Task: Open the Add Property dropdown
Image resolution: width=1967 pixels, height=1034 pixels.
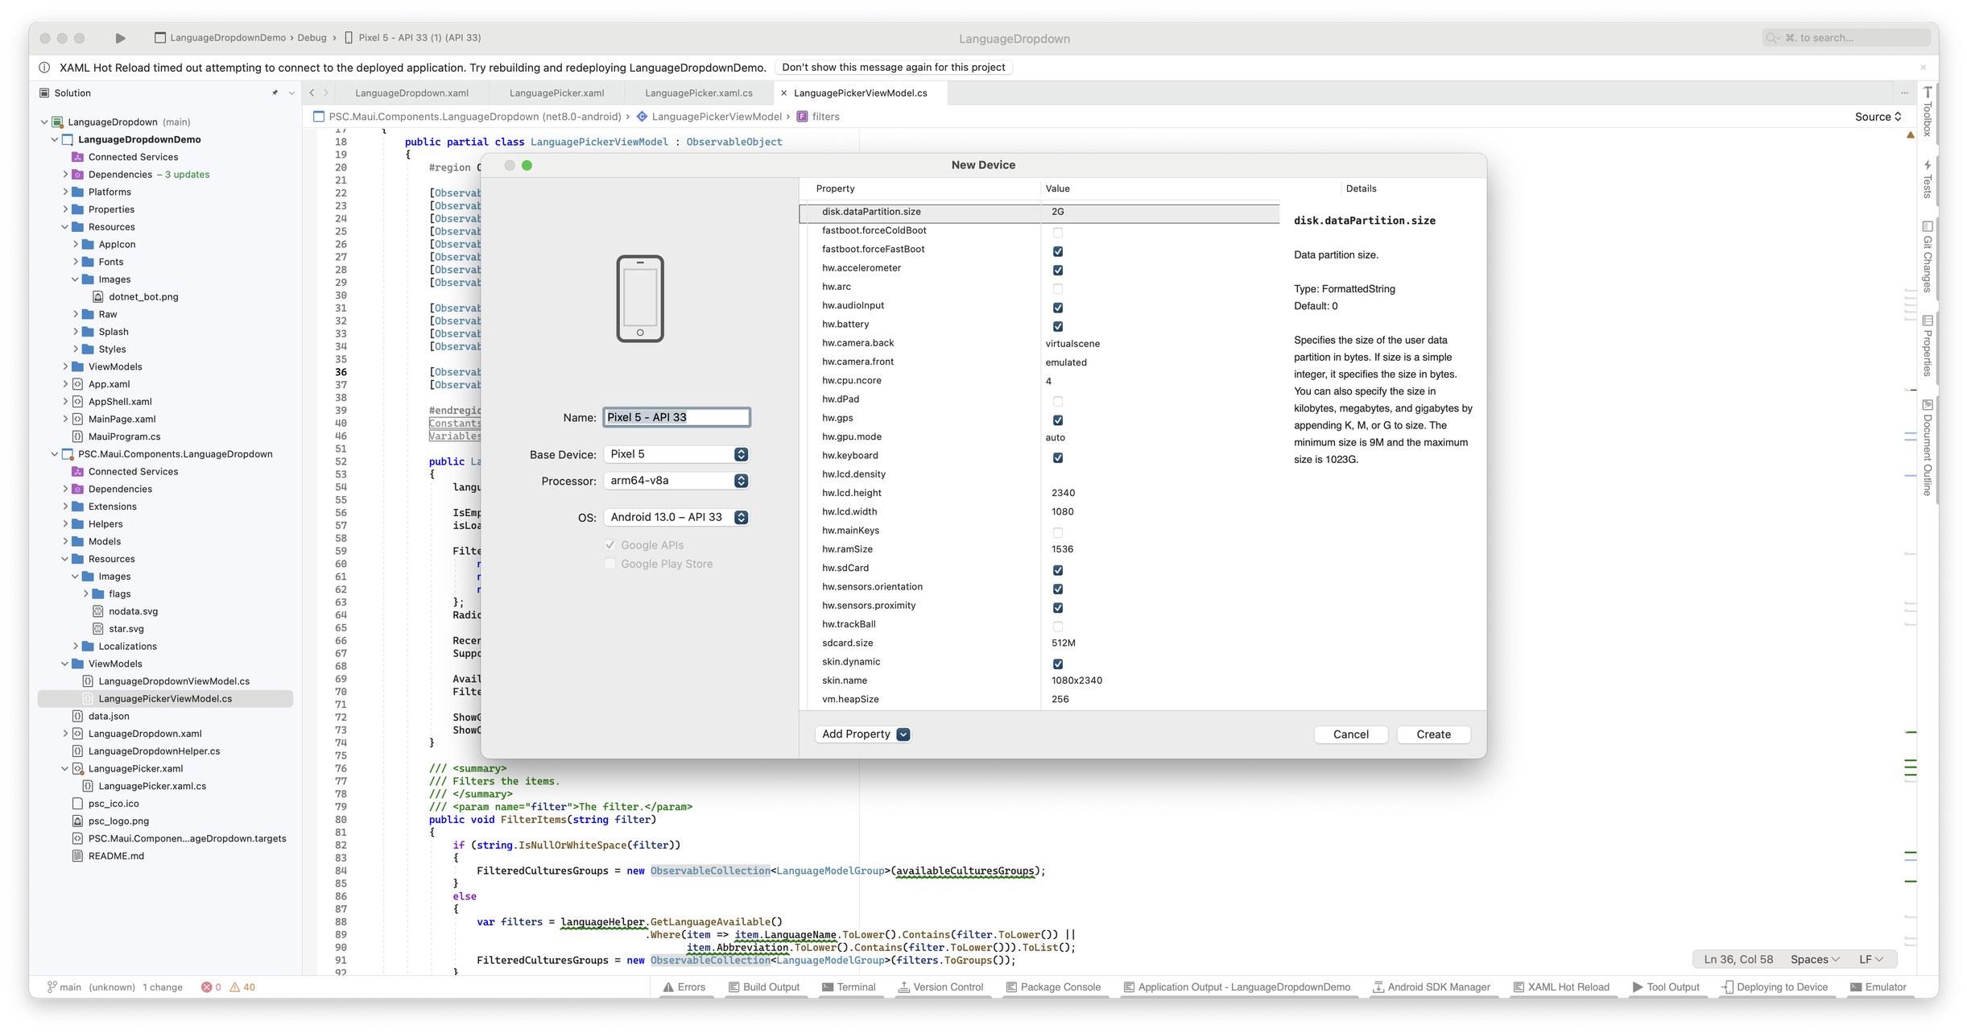Action: click(865, 734)
